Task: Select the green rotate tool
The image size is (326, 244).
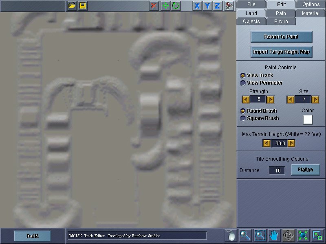Action: tap(176, 6)
